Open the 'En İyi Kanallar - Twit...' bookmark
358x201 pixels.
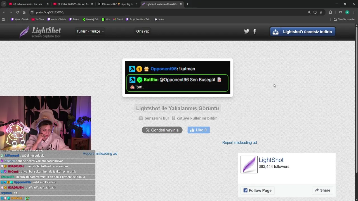click(x=138, y=20)
